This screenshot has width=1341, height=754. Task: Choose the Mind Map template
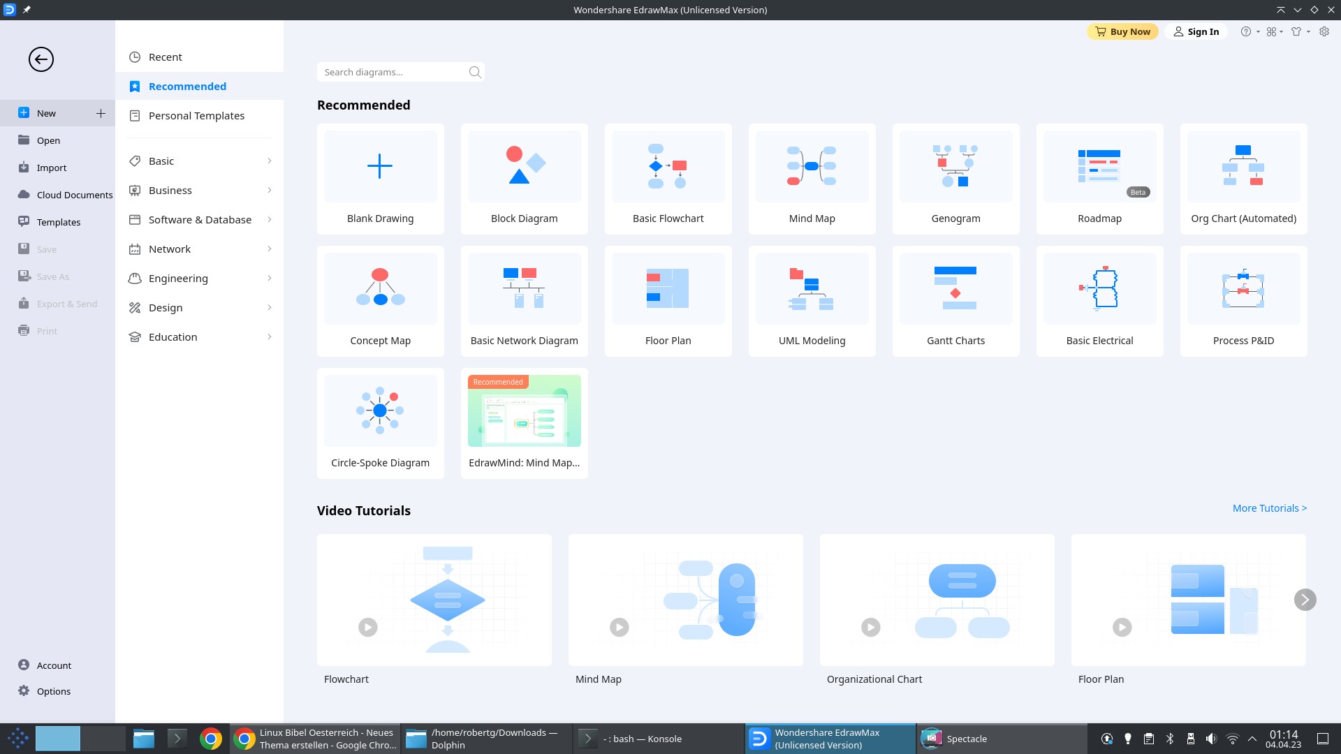point(812,179)
